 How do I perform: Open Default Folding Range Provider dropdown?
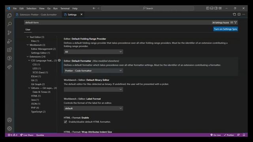[x=93, y=52]
